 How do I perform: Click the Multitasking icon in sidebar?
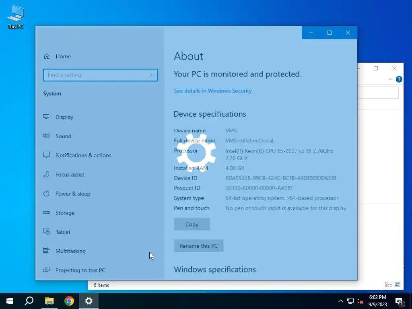tap(46, 251)
